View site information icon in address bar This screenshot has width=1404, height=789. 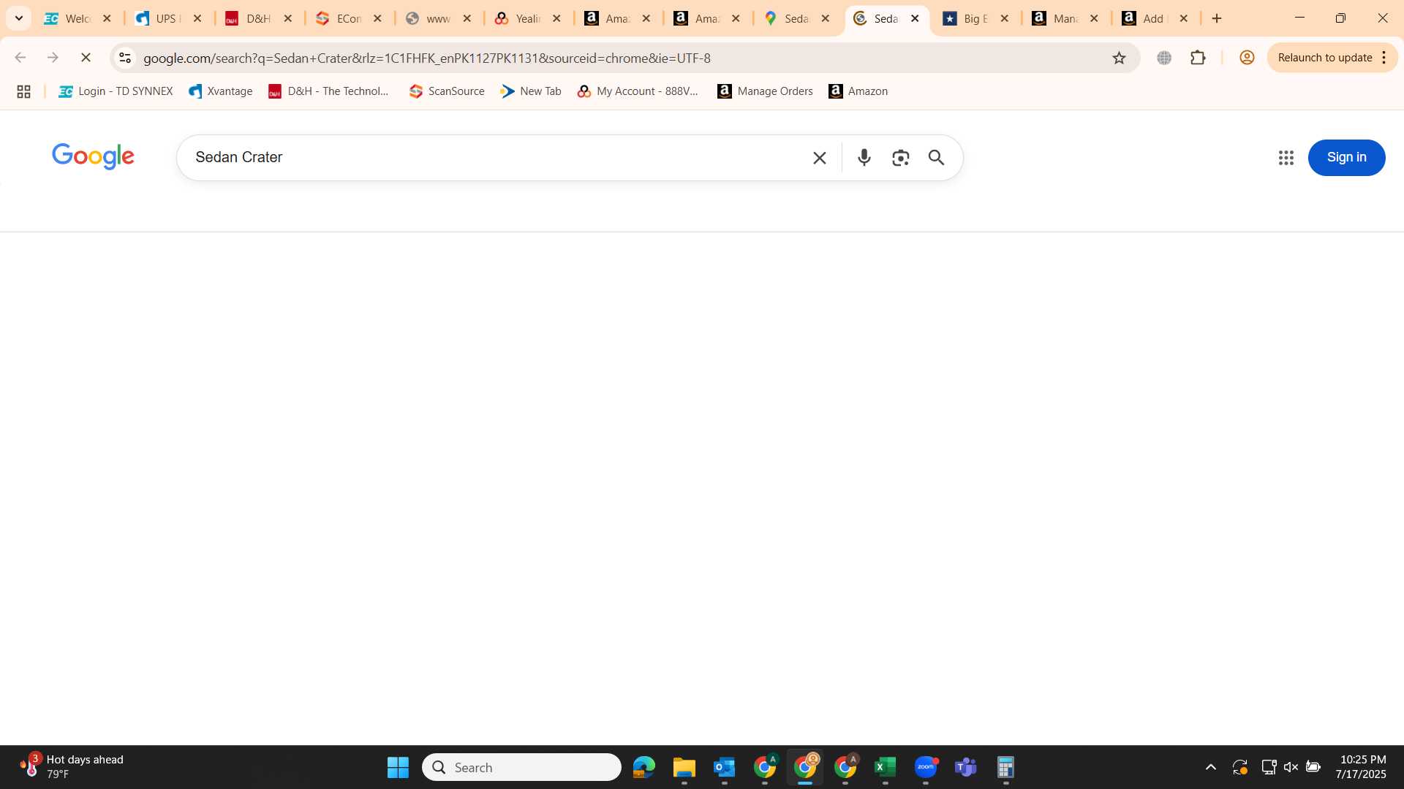(125, 58)
